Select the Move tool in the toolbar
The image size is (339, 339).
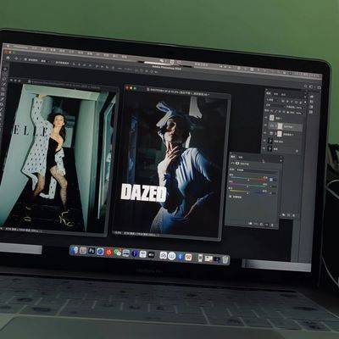pyautogui.click(x=5, y=69)
